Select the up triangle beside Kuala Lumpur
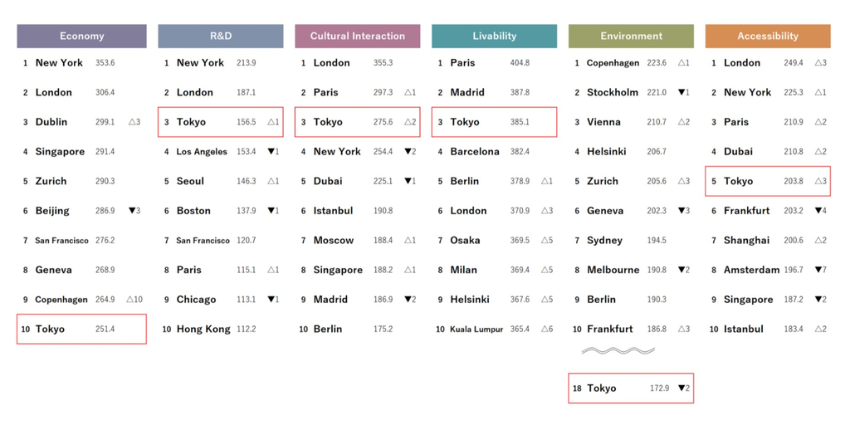 pos(544,330)
